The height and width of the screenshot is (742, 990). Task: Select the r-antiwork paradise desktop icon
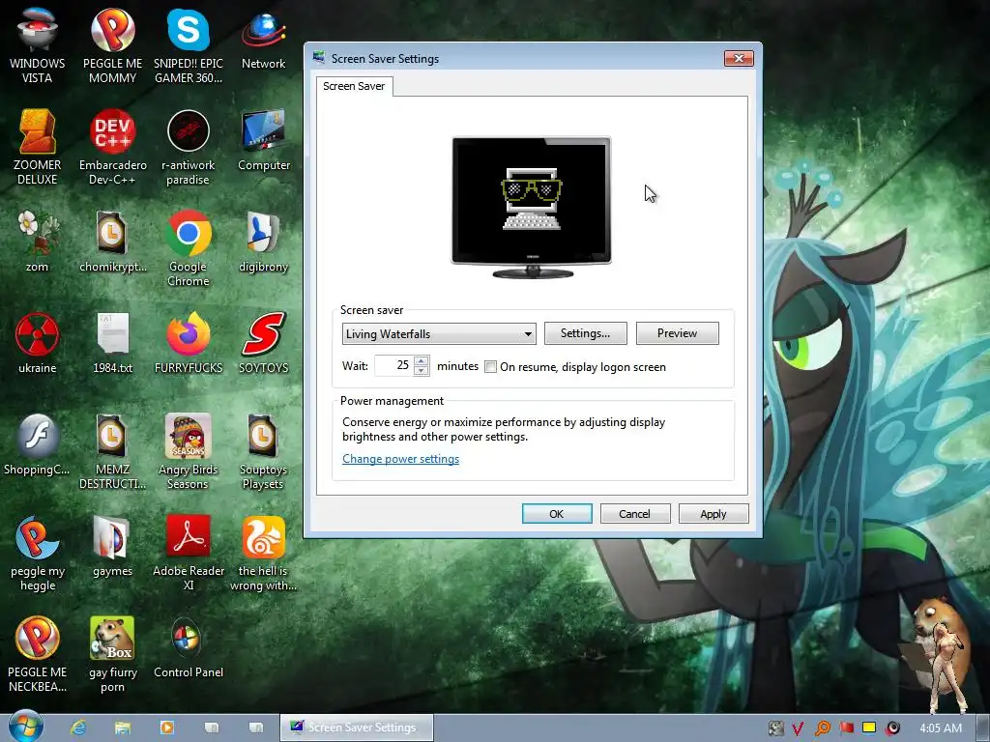(x=189, y=147)
